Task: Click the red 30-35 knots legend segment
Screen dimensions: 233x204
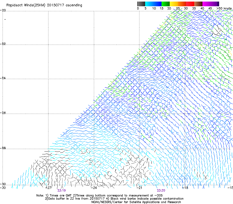Action: [x=190, y=4]
